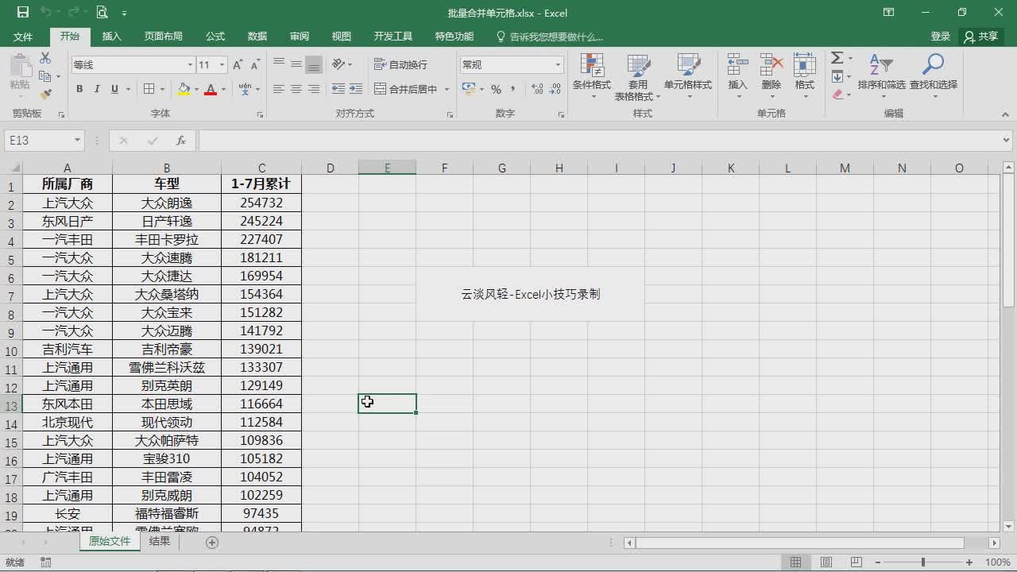Click the Accounting Number Format icon
The height and width of the screenshot is (572, 1017).
point(469,89)
